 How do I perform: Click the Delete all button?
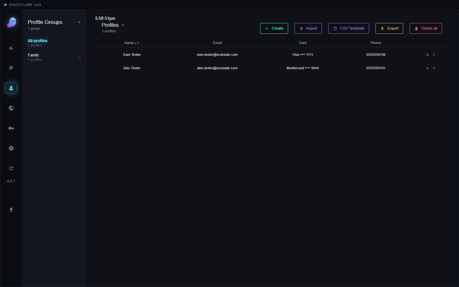pyautogui.click(x=426, y=28)
